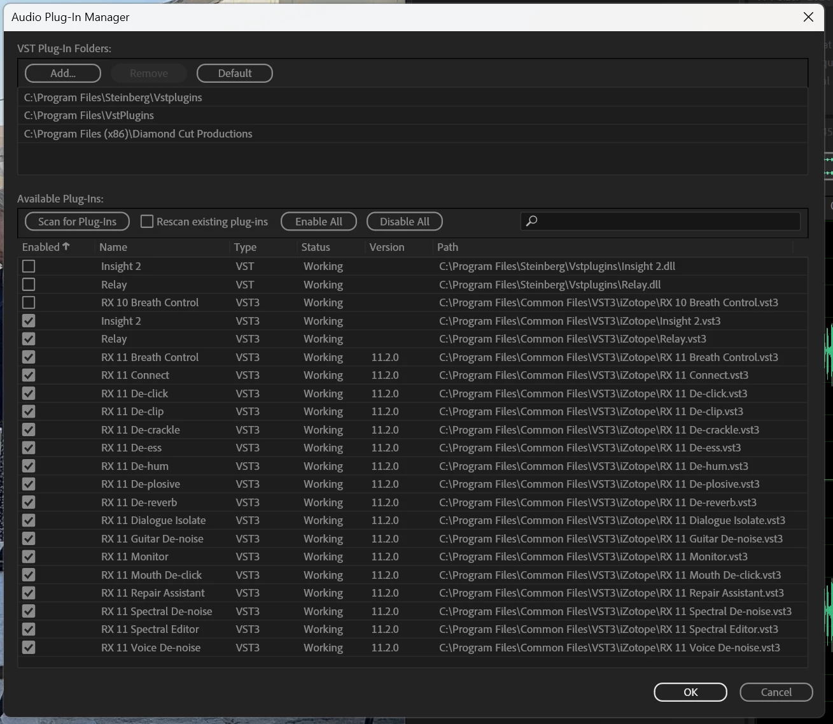
Task: Click the Enable All button
Action: [x=319, y=221]
